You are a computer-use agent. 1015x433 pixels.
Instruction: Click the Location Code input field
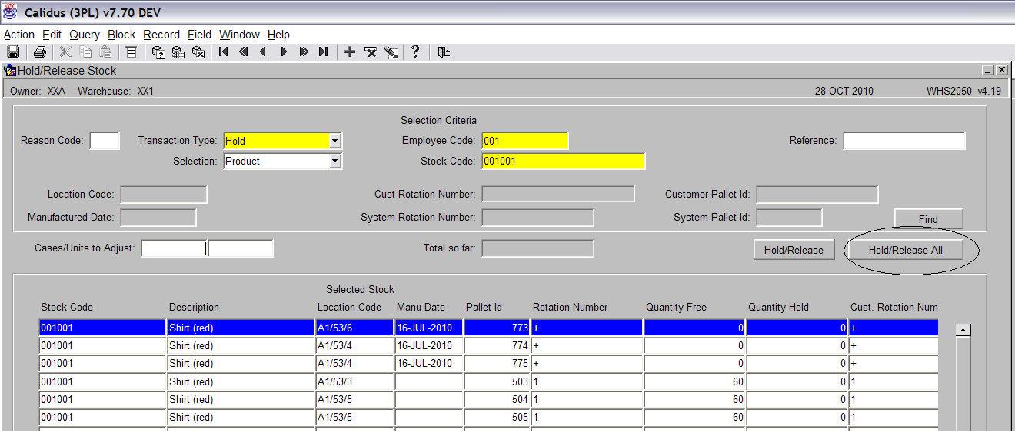[164, 195]
